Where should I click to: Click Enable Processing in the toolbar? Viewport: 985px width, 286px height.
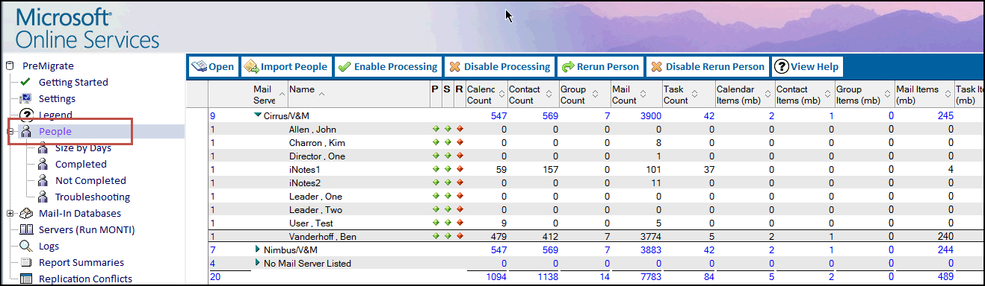pos(388,66)
